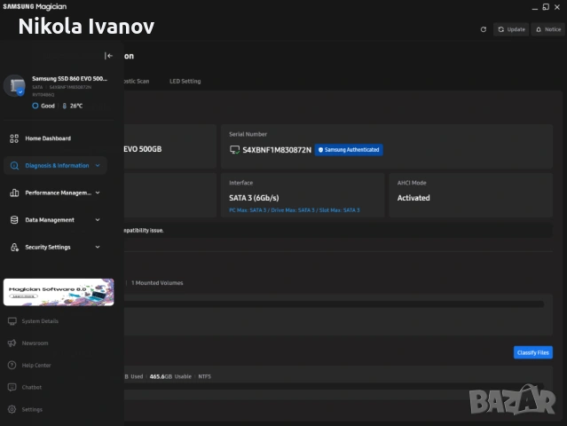
Task: Click the Home Dashboard grid icon
Action: (13, 138)
